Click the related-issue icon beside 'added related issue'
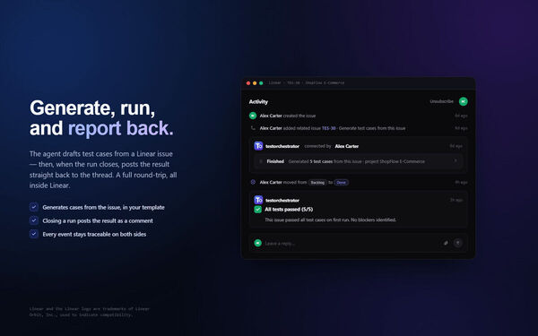 (x=253, y=128)
